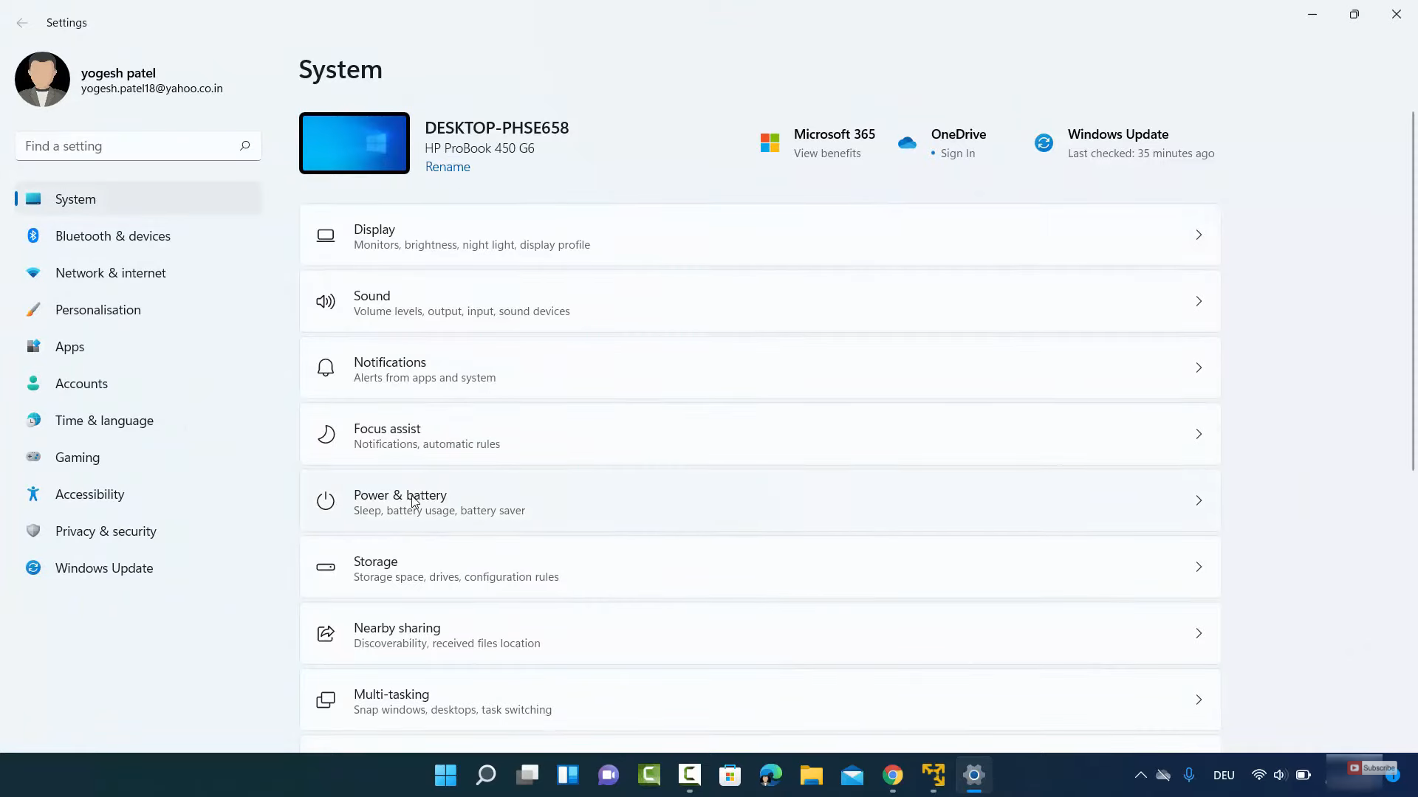Expand the Storage row chevron
This screenshot has width=1418, height=797.
point(1198,567)
